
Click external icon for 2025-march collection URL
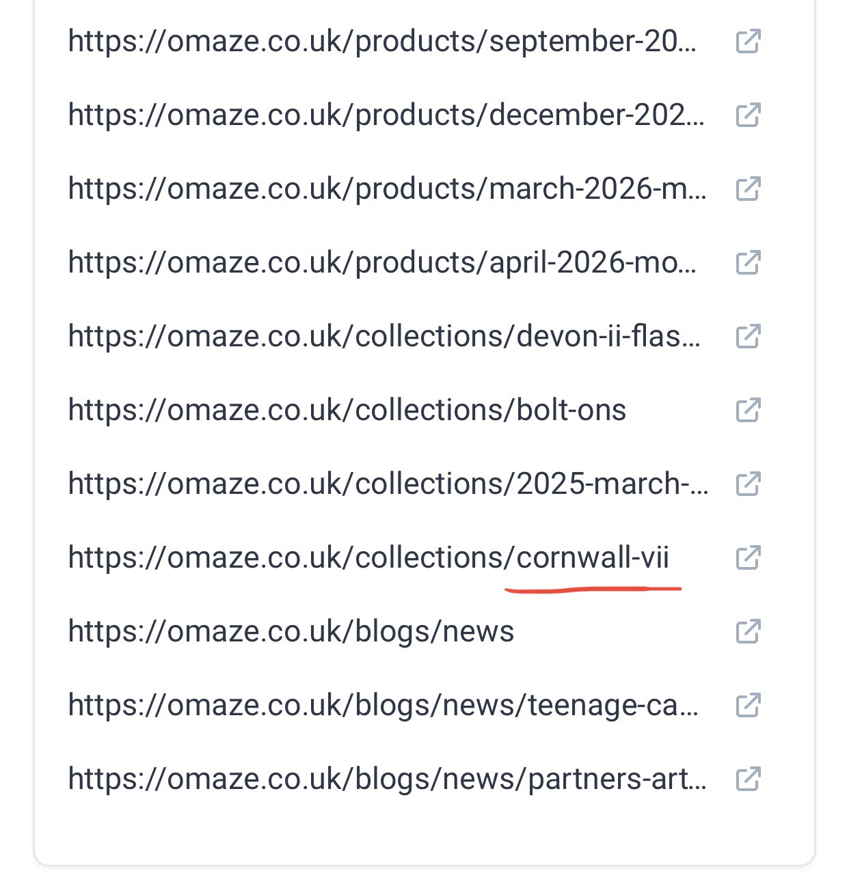tap(748, 484)
